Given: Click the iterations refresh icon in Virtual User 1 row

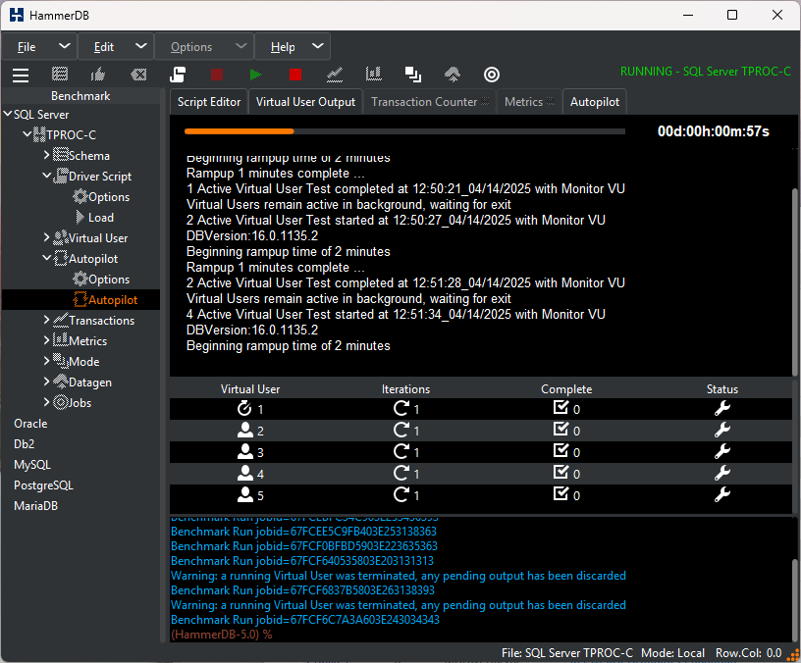Looking at the screenshot, I should point(401,408).
